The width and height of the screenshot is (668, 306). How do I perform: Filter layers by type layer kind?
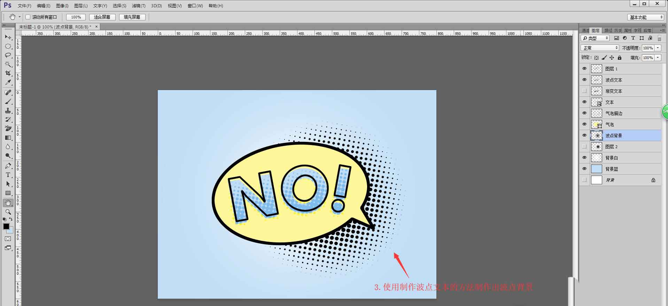click(x=633, y=38)
